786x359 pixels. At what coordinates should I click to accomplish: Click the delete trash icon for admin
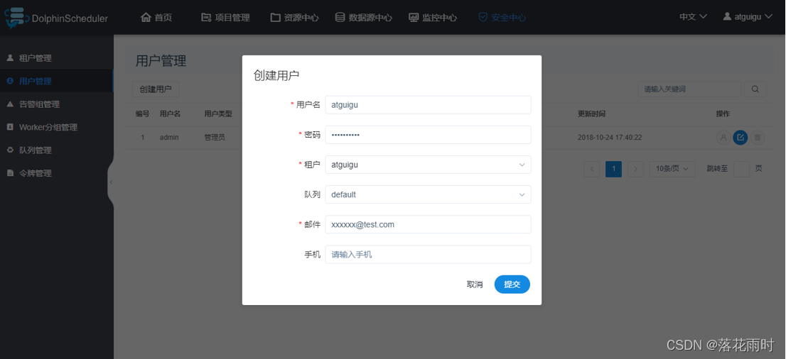758,137
